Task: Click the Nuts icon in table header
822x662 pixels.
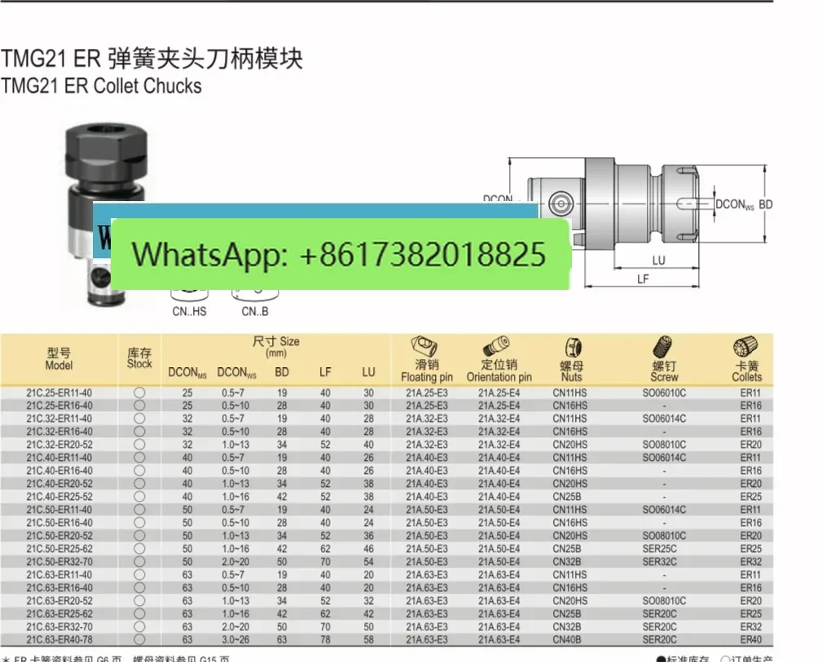Action: (573, 348)
